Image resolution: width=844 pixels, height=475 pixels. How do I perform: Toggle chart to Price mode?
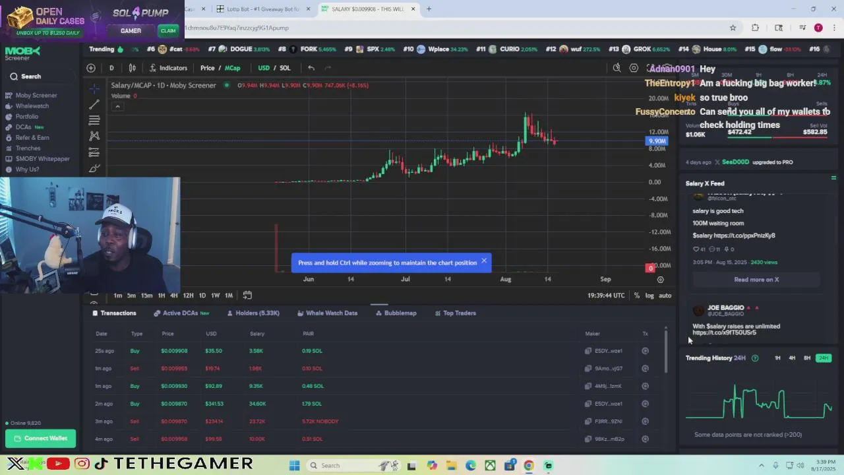(208, 68)
